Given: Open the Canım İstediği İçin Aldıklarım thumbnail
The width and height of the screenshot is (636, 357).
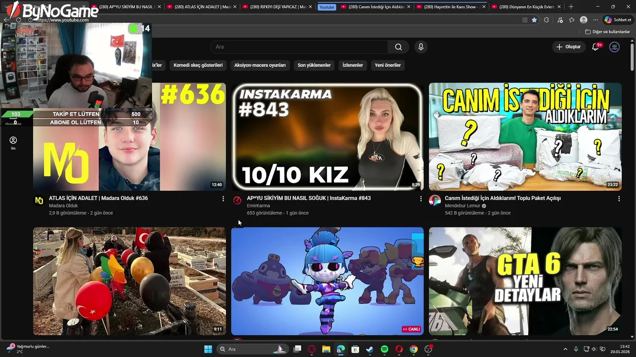Looking at the screenshot, I should [x=525, y=137].
